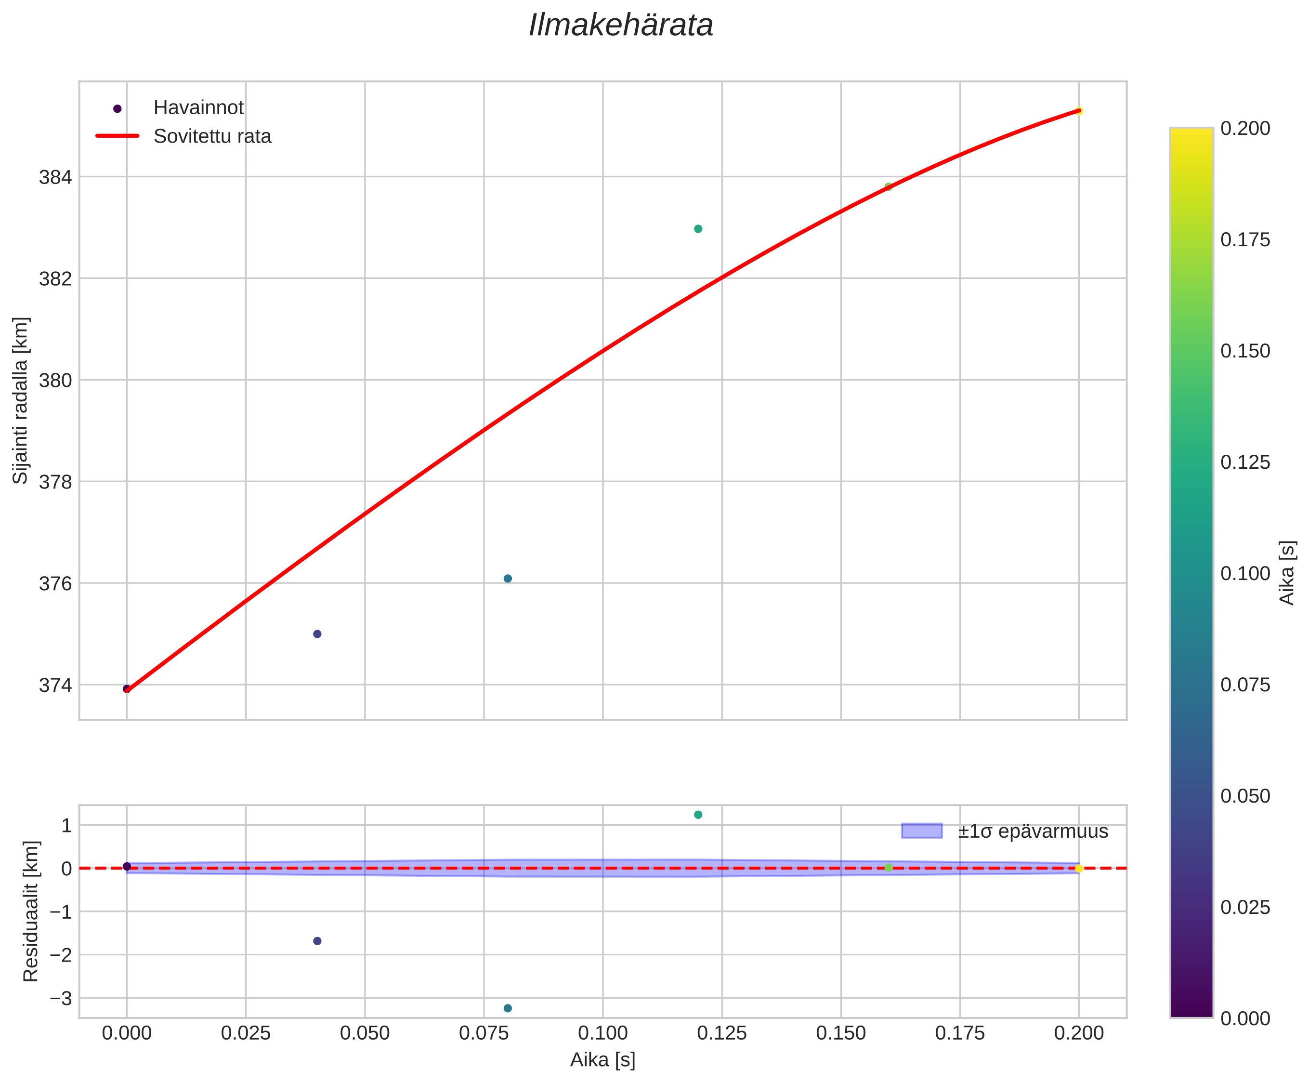Image resolution: width=1309 pixels, height=1082 pixels.
Task: Click the bottom Aika [s] x-axis label
Action: [x=602, y=1059]
